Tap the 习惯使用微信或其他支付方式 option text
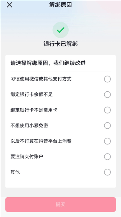The height and width of the screenshot is (217, 121). (x=41, y=79)
